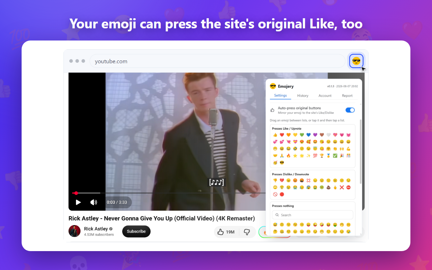432x270 pixels.
Task: Go to the Account tab
Action: (325, 96)
